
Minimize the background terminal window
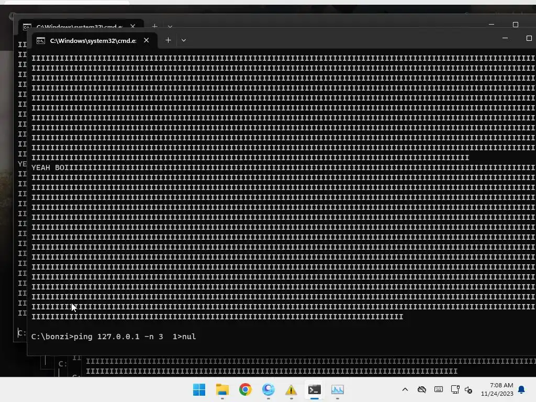coord(492,25)
